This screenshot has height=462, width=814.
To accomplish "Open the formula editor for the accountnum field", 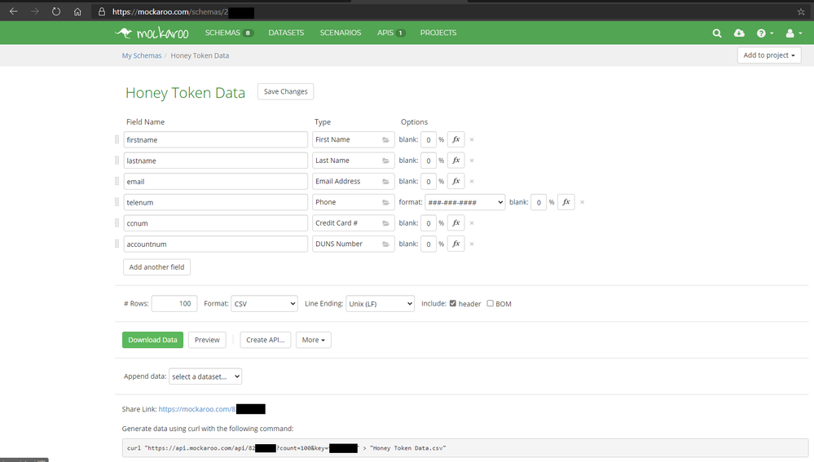I will [455, 244].
